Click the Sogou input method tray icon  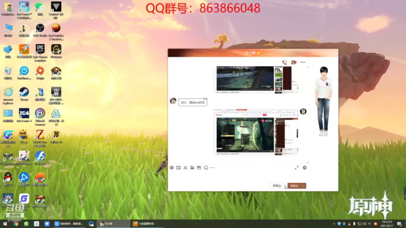[375, 223]
